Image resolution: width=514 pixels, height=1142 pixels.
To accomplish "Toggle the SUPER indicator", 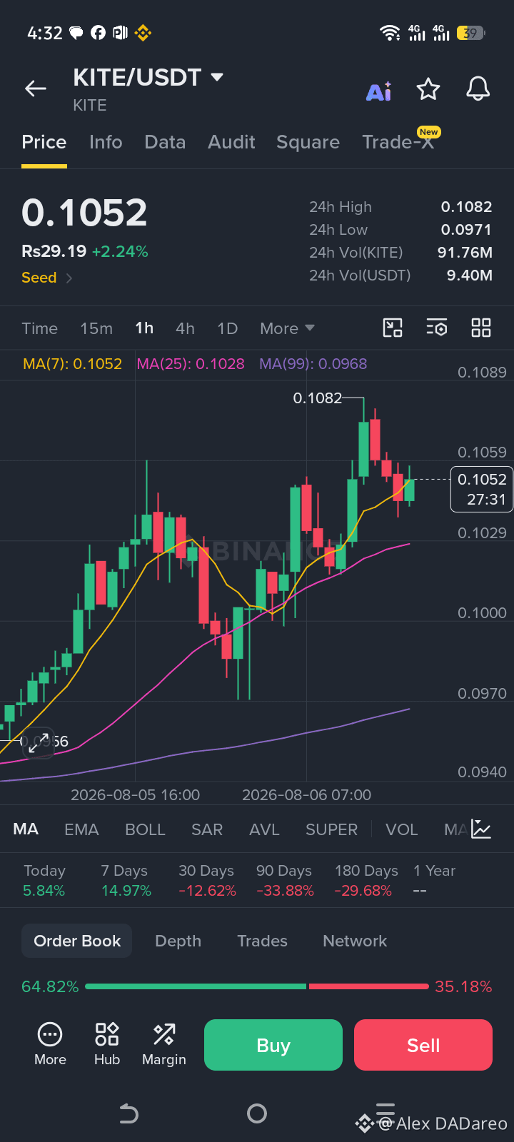I will (331, 829).
